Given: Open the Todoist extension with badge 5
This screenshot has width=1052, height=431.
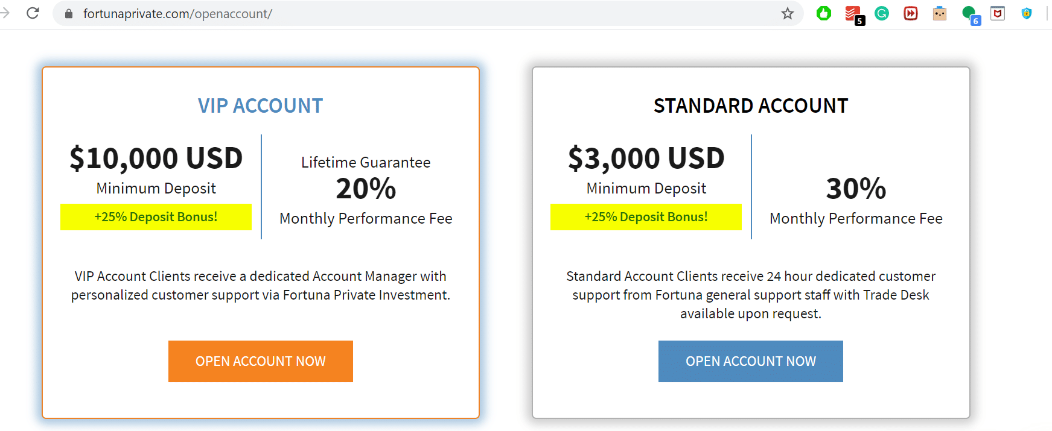Looking at the screenshot, I should [x=853, y=14].
